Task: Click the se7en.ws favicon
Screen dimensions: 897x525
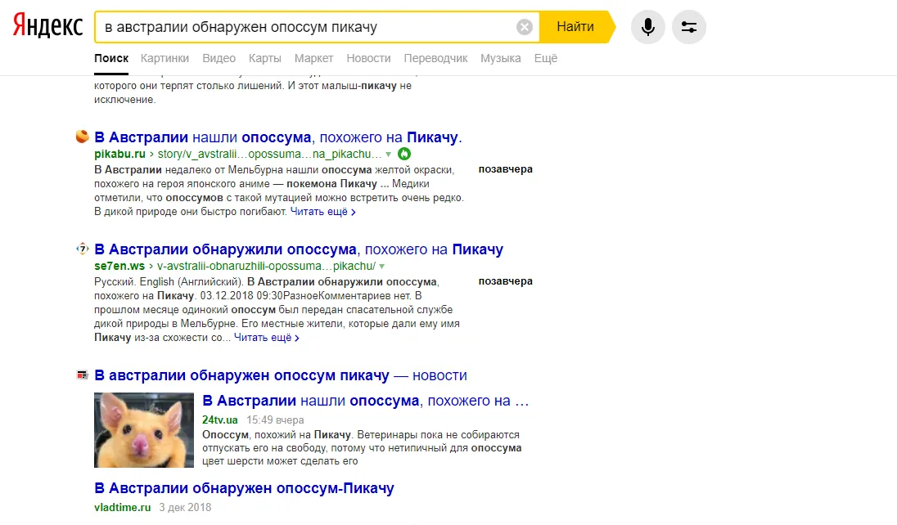Action: click(x=83, y=249)
